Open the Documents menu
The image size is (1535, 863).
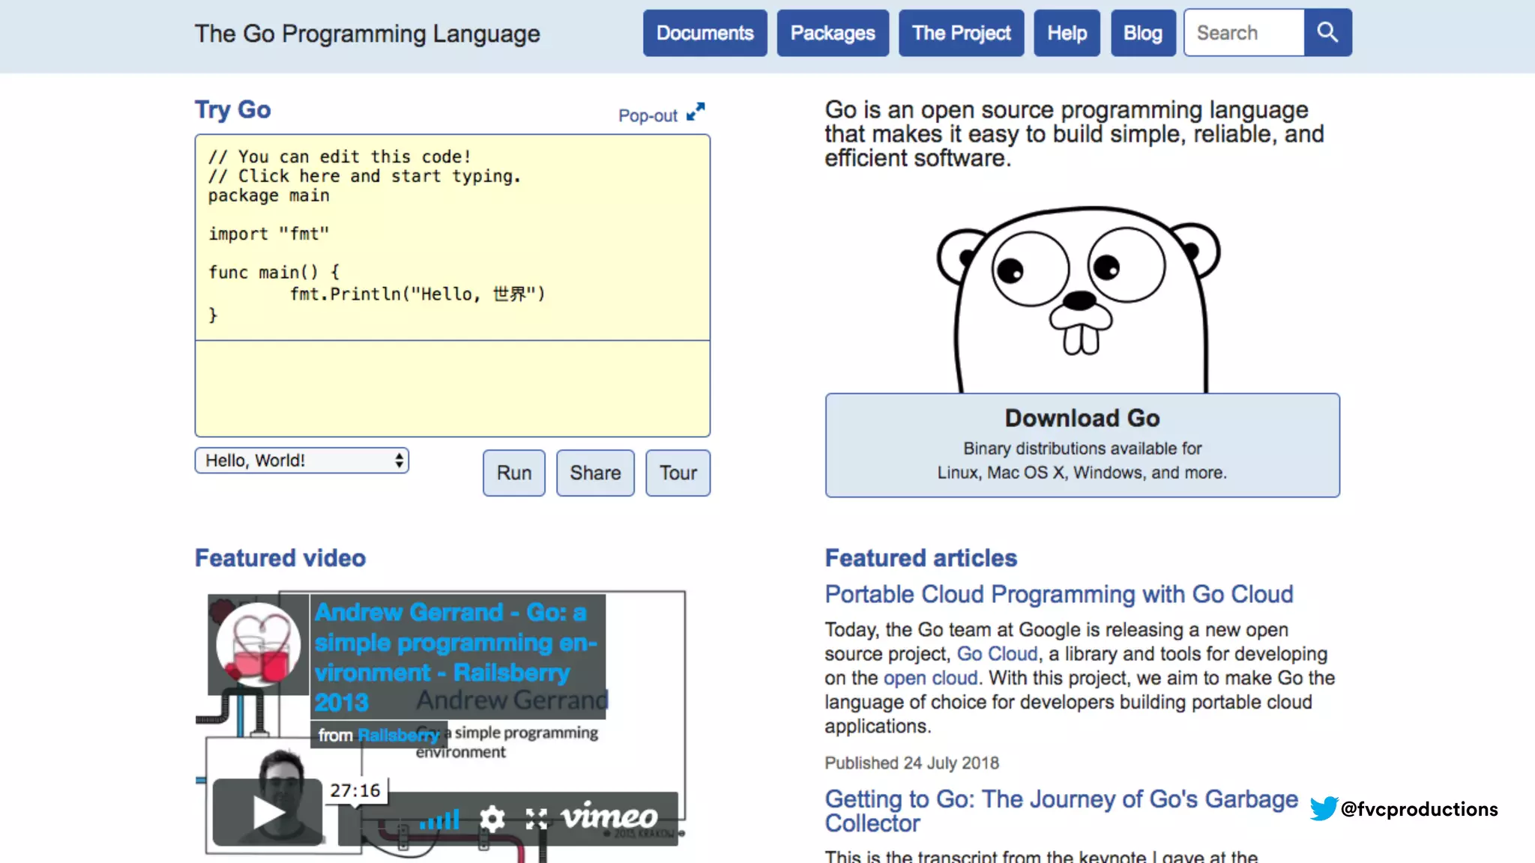pyautogui.click(x=705, y=33)
